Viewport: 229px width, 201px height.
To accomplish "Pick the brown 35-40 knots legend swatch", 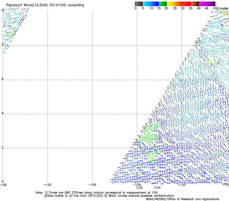I will coord(195,4).
